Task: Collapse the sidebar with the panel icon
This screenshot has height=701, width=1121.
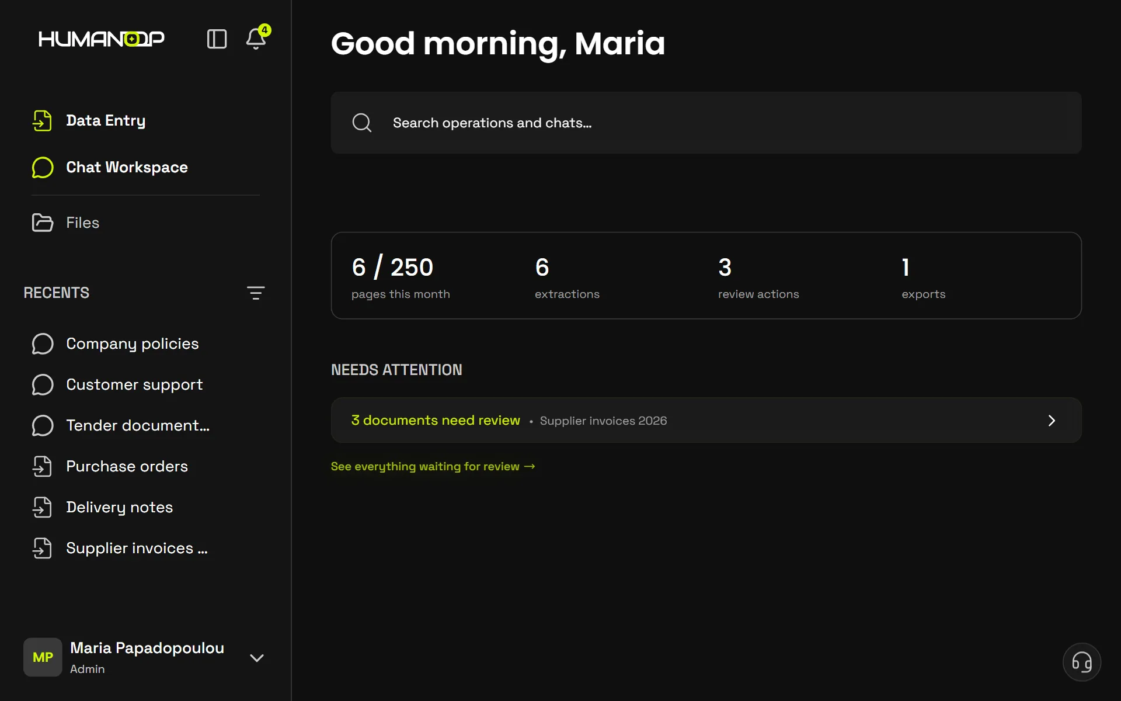Action: 217,39
